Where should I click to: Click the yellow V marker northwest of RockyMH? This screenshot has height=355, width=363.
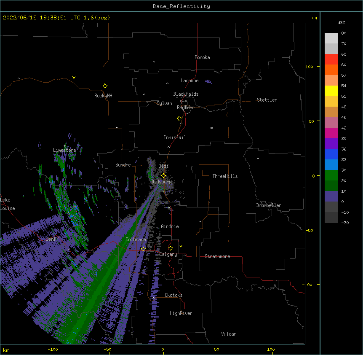[74, 78]
